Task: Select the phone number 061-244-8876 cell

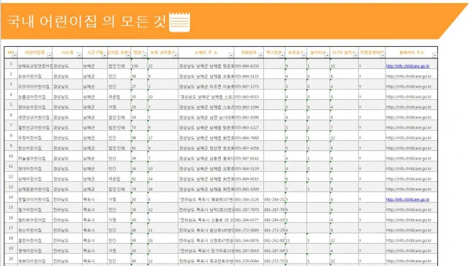Action: pos(249,239)
